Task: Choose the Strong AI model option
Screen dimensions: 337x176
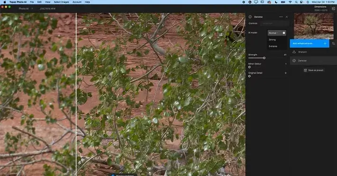Action: coord(277,40)
